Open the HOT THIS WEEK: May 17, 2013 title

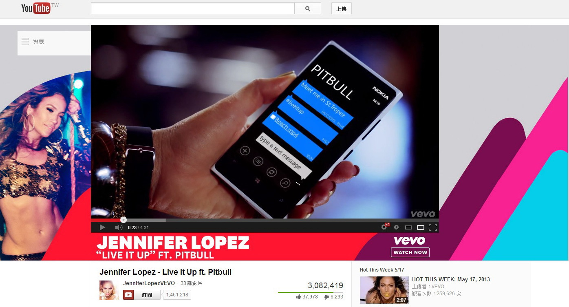point(451,279)
